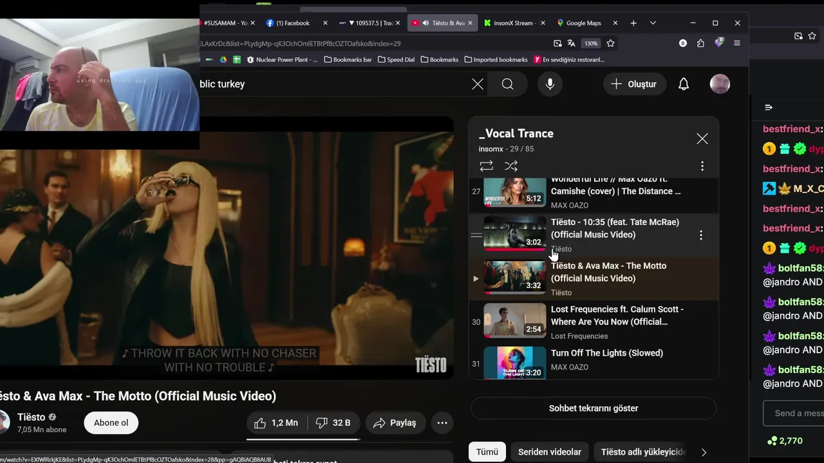Subscribe via Abone ol button
The image size is (824, 463).
tap(111, 422)
